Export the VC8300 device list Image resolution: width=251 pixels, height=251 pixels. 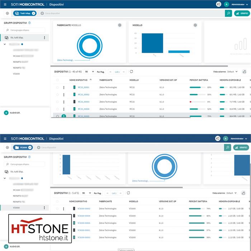click(x=243, y=193)
